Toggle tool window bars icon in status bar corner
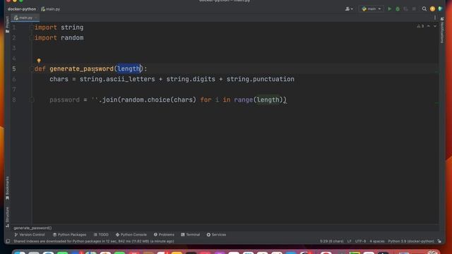 coord(8,241)
